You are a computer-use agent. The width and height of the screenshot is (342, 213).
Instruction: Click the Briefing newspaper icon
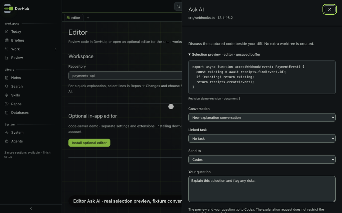(x=7, y=40)
